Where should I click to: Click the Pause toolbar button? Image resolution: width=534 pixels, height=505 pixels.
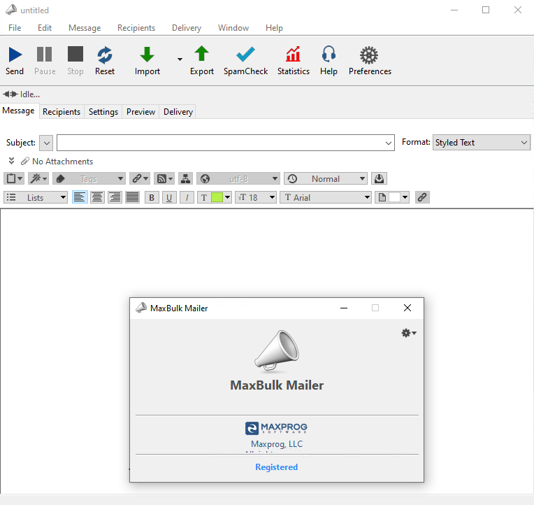pos(45,61)
